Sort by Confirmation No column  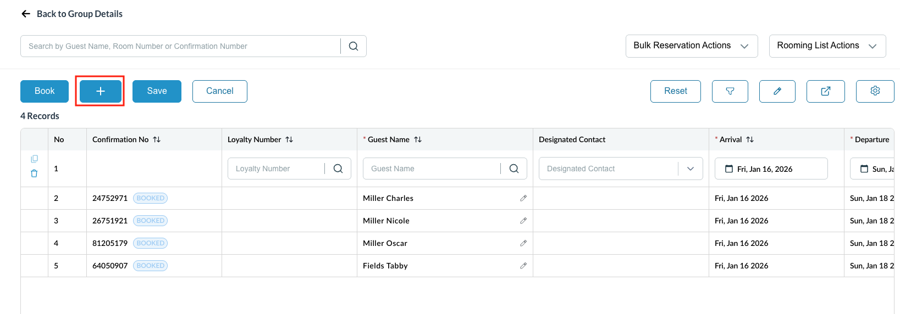[x=157, y=139]
